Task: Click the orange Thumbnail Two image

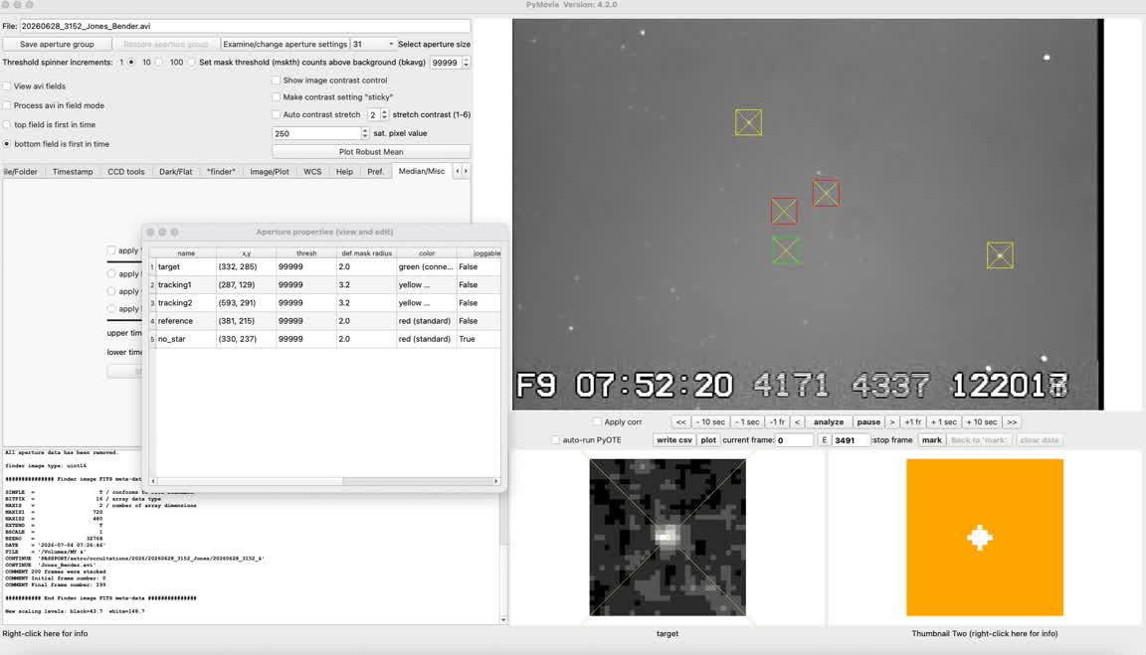Action: coord(985,538)
